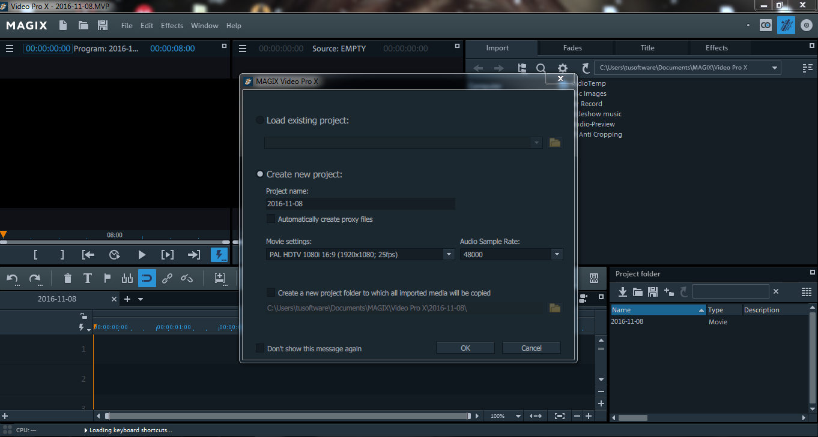The image size is (818, 437).
Task: Click the import download arrow in Project folder
Action: coord(623,292)
